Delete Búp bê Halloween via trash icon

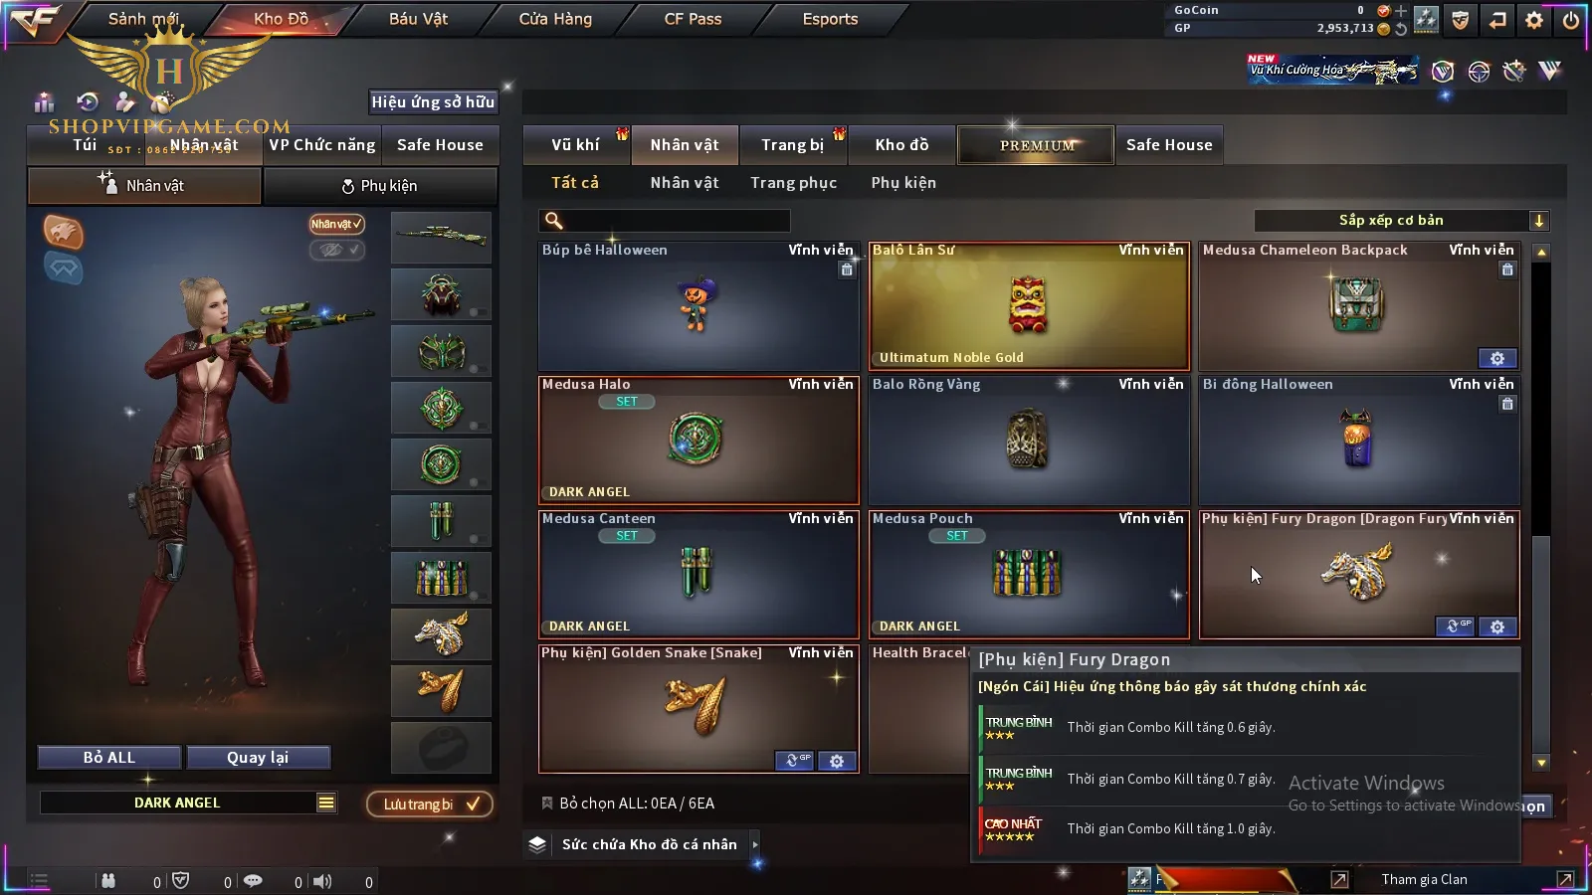[847, 269]
